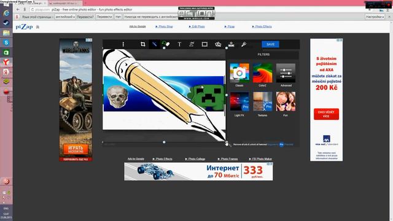
Task: Click CHCI VĚDĚT VÍCE button in AXA ad
Action: (x=326, y=114)
